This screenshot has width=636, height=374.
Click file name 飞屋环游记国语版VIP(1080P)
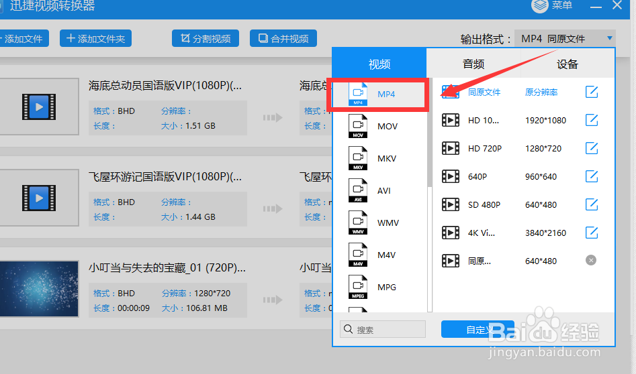point(165,176)
